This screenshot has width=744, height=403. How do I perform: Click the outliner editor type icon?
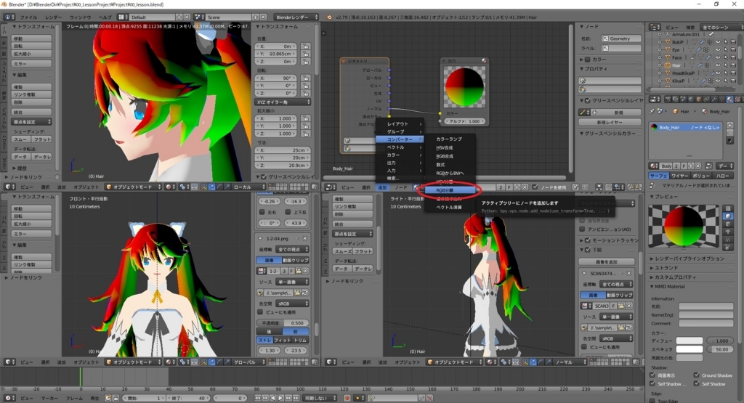655,27
